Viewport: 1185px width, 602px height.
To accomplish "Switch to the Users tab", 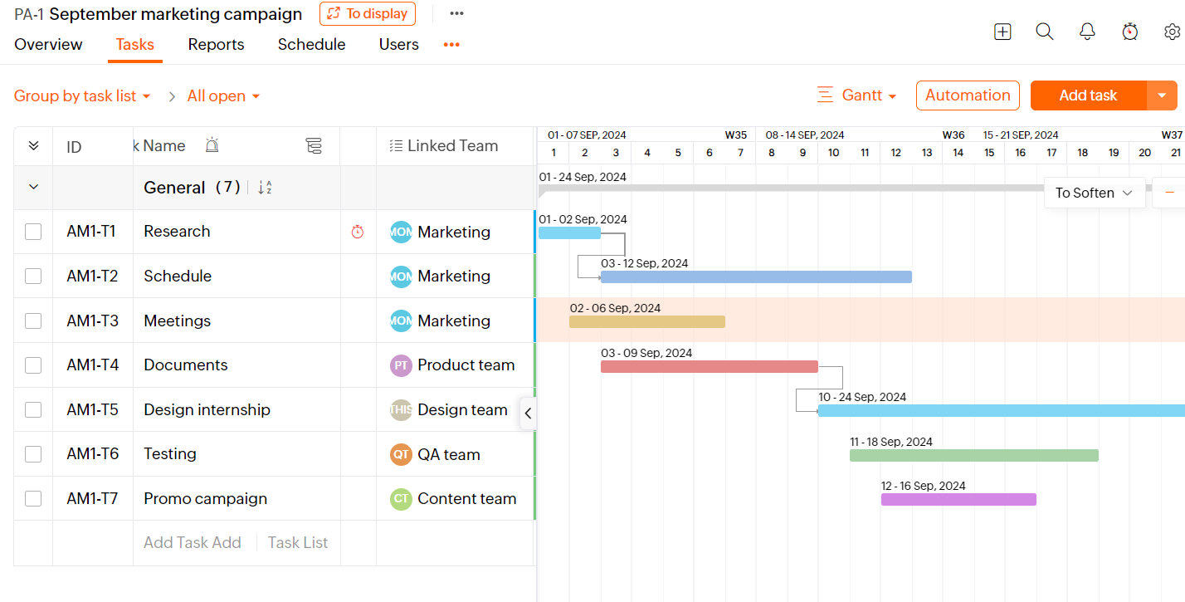I will tap(398, 44).
